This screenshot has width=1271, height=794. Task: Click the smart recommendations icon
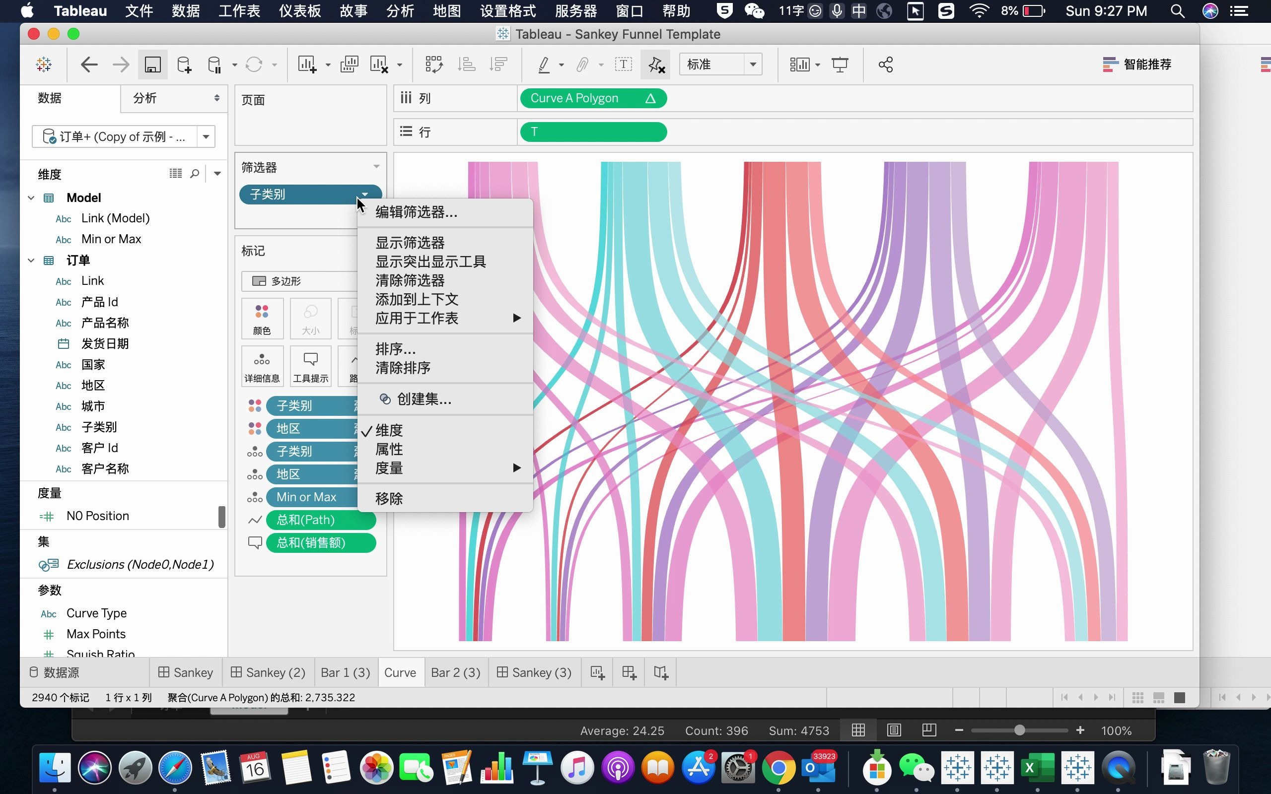1111,64
